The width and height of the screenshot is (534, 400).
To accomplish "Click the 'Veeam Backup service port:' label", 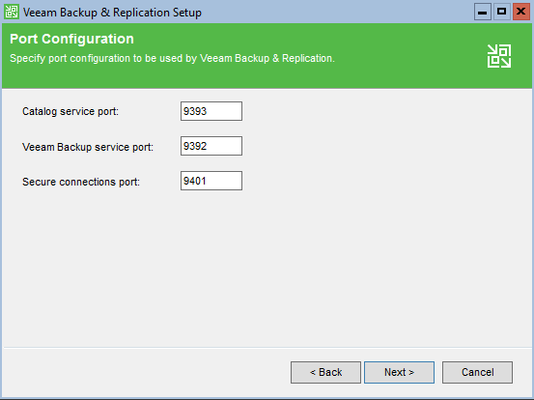I will [x=88, y=147].
